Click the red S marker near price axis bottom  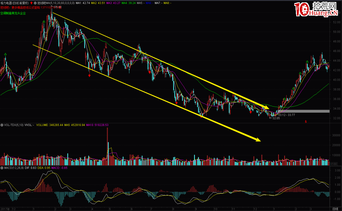pos(306,122)
